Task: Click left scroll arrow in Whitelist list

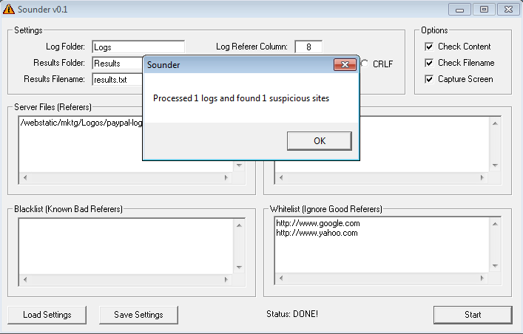Action: click(279, 280)
